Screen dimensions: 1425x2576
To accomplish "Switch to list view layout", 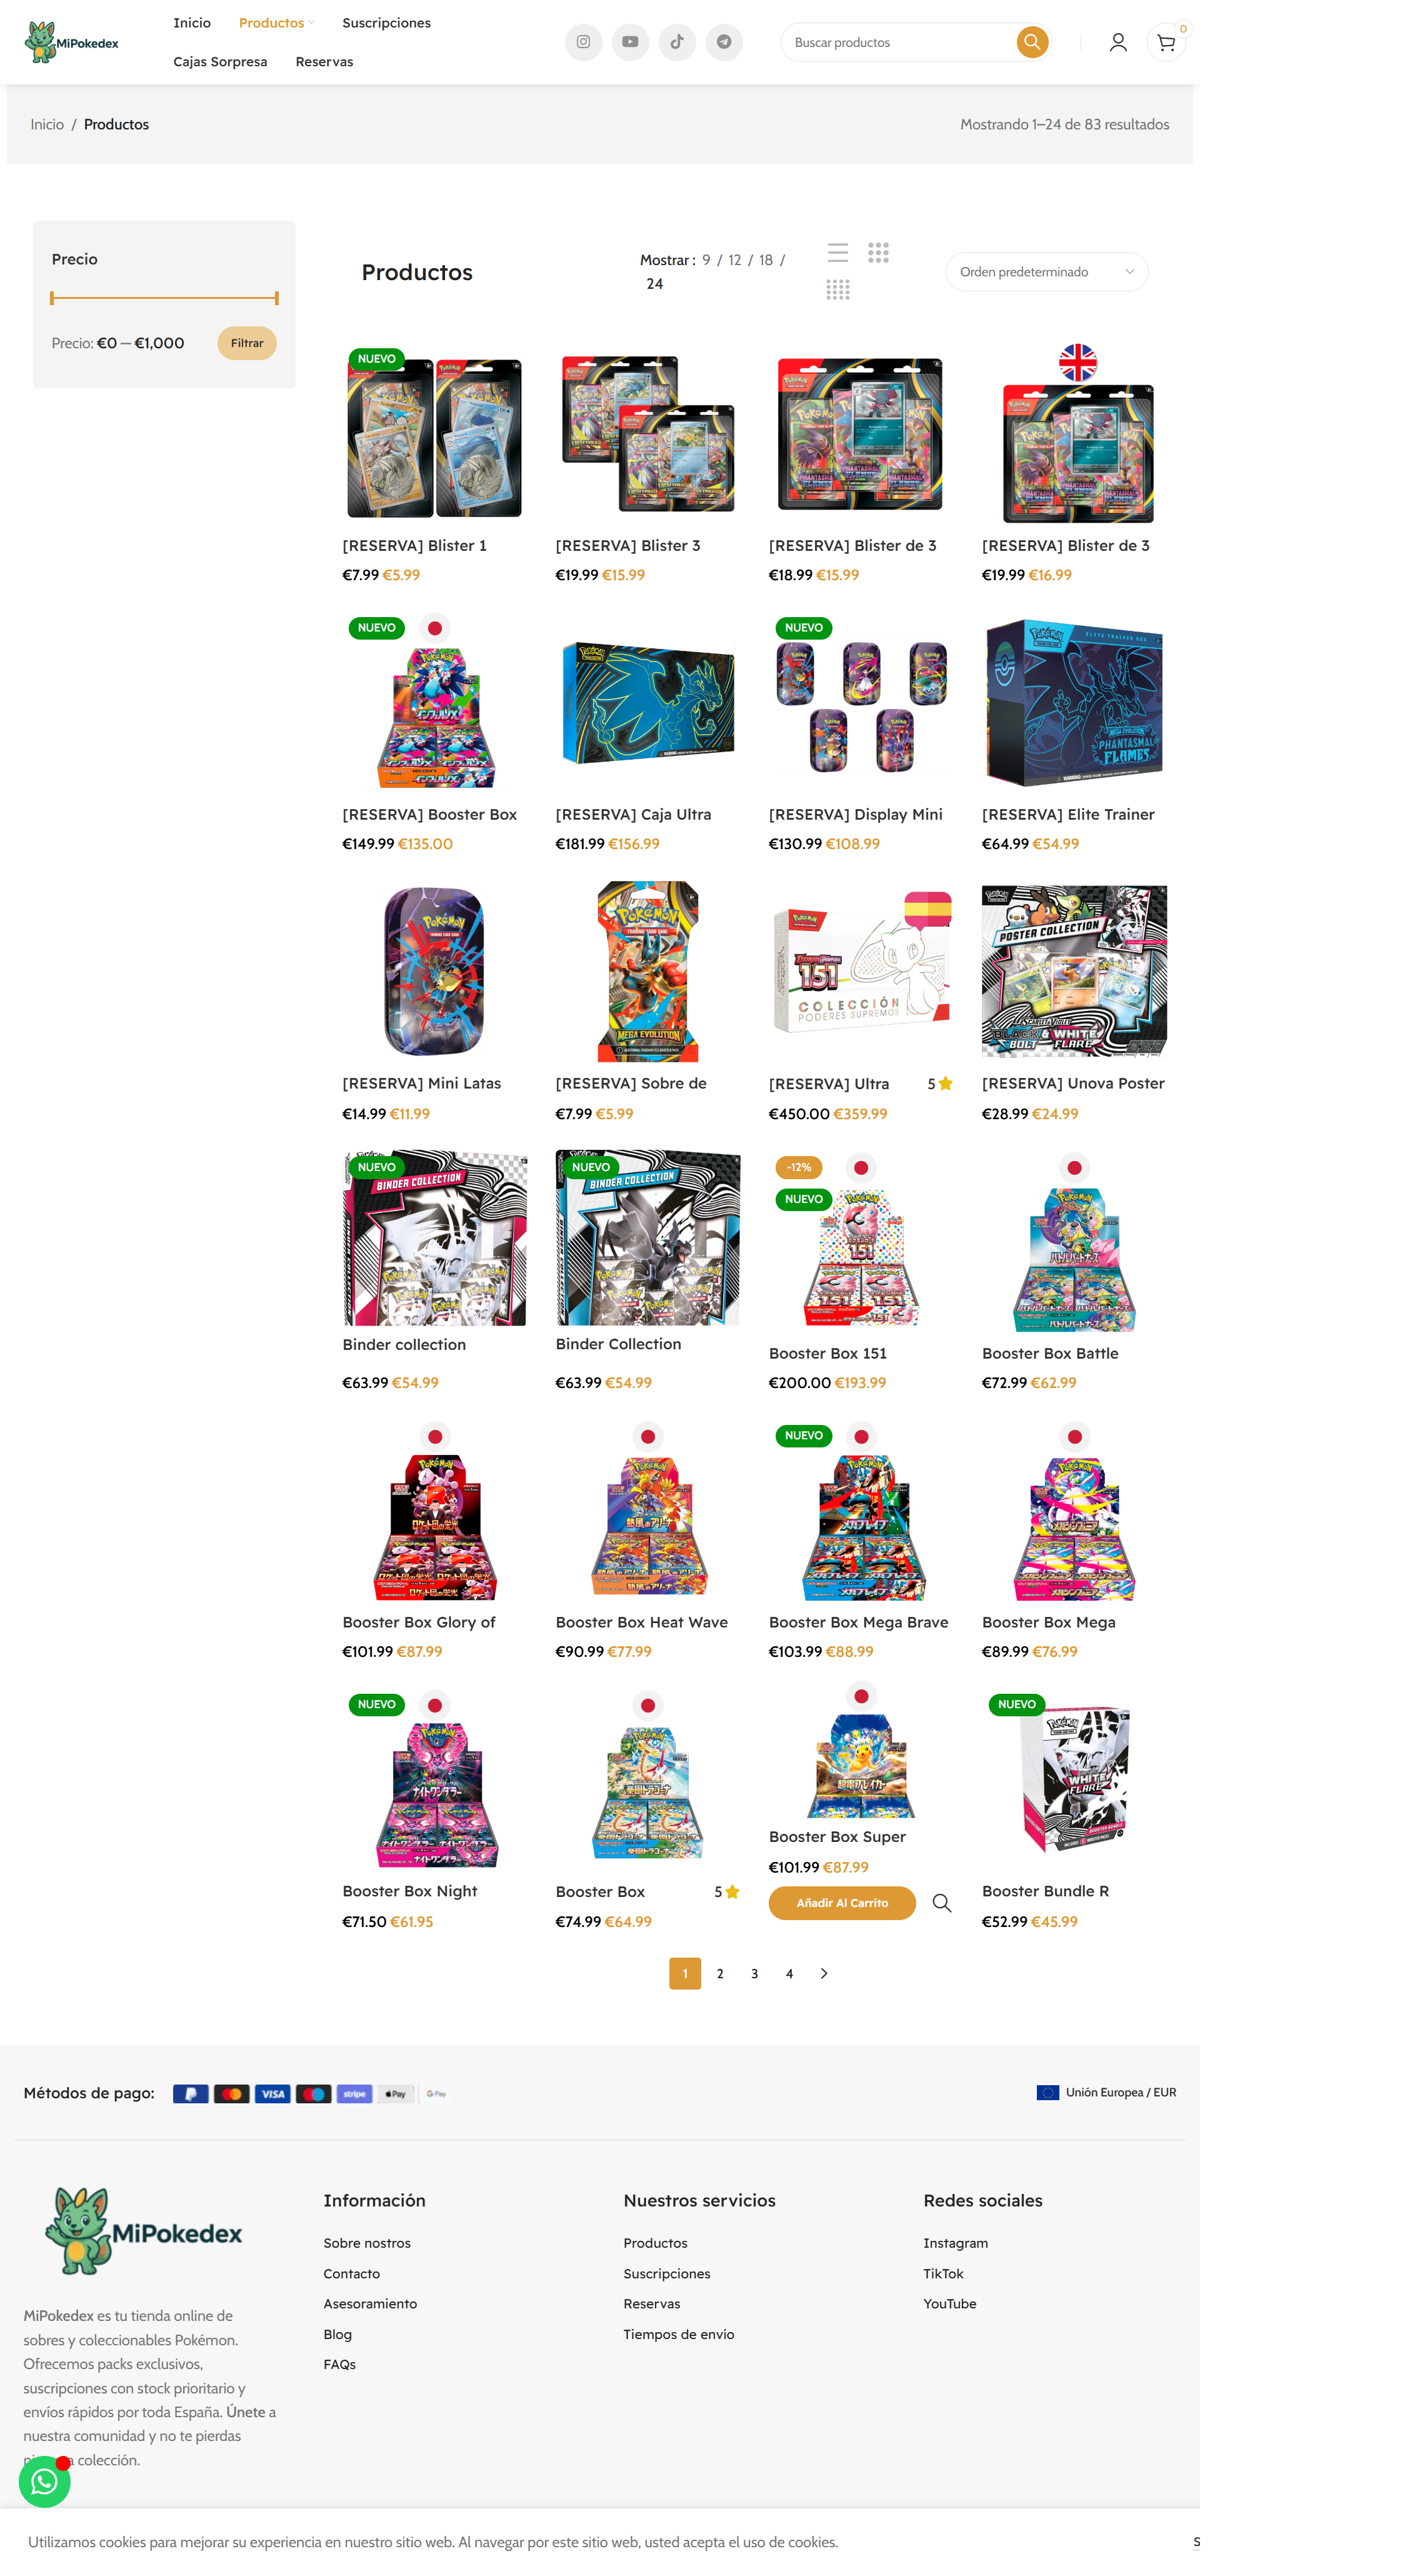I will tap(838, 252).
